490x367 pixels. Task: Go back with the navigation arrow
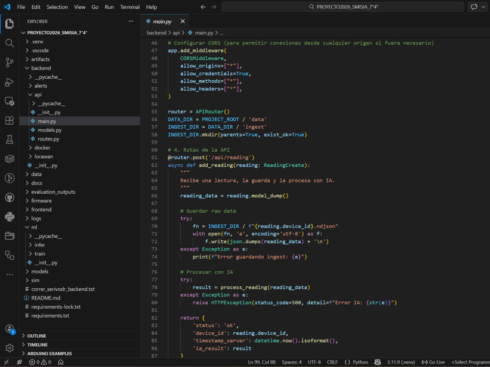203,7
